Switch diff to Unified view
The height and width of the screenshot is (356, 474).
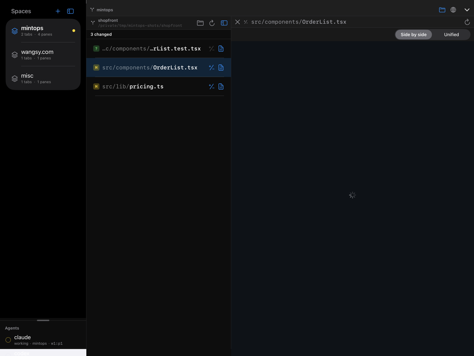pyautogui.click(x=451, y=35)
